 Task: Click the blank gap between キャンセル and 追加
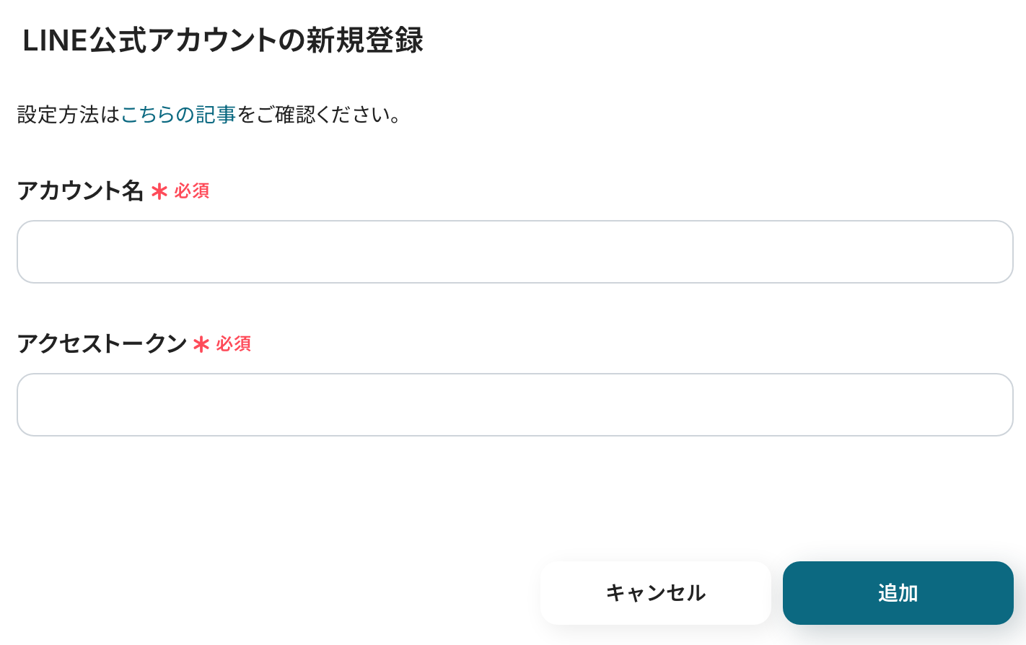click(x=777, y=593)
